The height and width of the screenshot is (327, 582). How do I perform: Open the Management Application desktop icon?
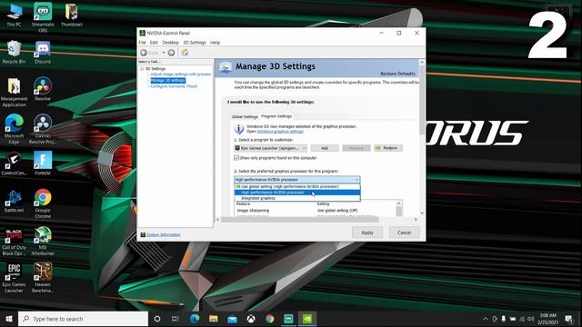click(15, 93)
